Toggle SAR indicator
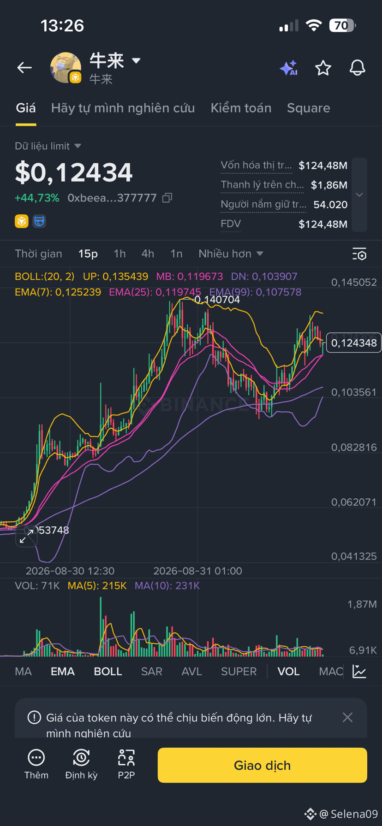Viewport: 382px width, 826px height. pyautogui.click(x=152, y=672)
